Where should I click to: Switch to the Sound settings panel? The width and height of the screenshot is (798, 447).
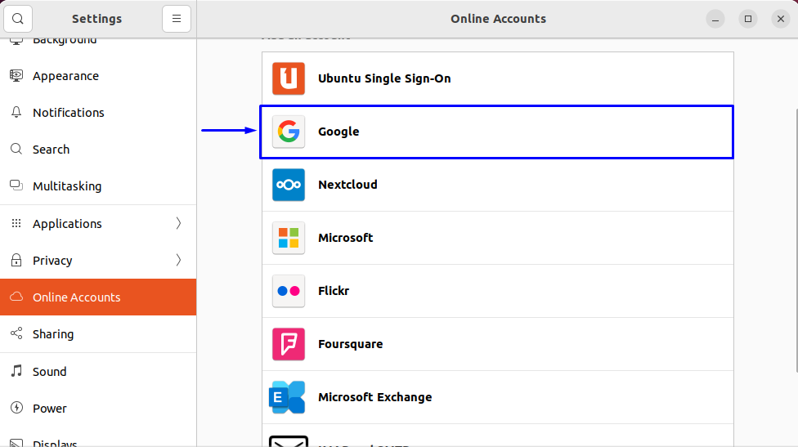(98, 372)
